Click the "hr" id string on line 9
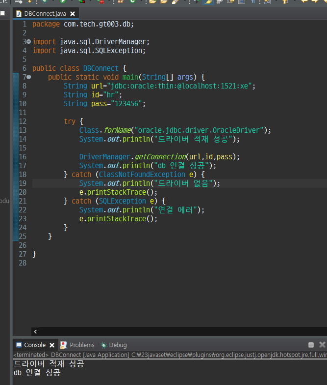This screenshot has width=327, height=385. pos(111,95)
